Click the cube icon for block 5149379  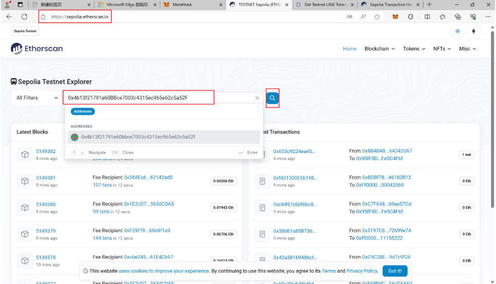pos(25,234)
